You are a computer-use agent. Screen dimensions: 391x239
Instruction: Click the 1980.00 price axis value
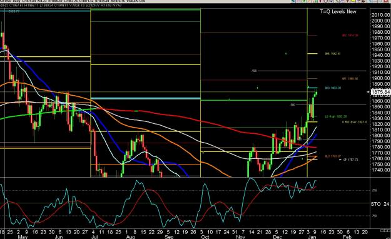(x=380, y=32)
